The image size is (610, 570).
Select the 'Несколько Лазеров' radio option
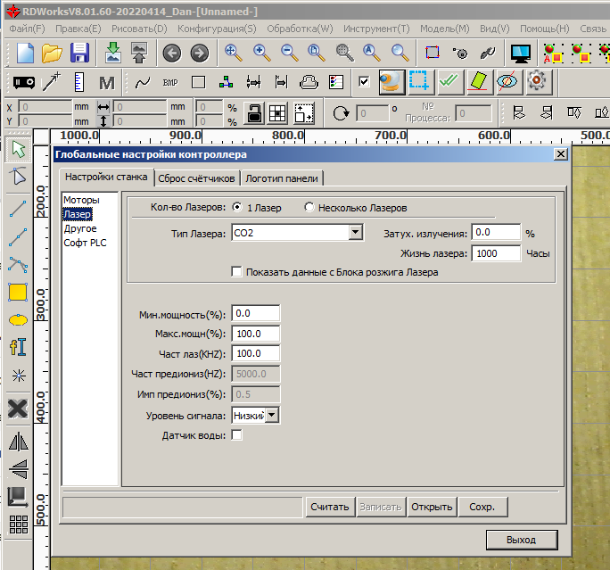(x=309, y=208)
